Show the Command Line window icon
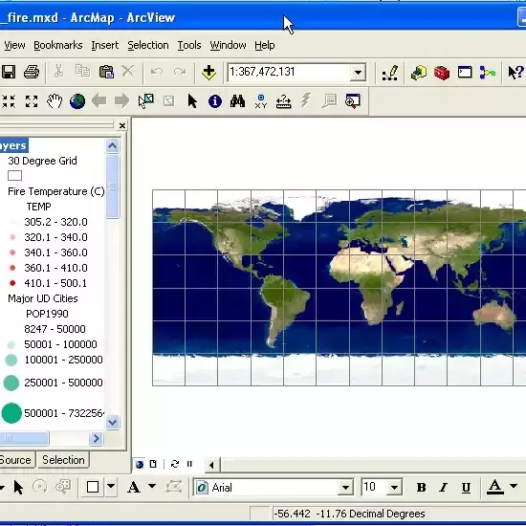526x526 pixels. (465, 72)
